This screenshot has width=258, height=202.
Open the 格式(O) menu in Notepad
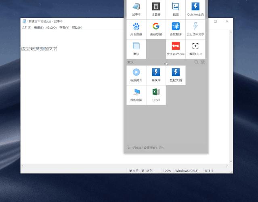point(51,27)
